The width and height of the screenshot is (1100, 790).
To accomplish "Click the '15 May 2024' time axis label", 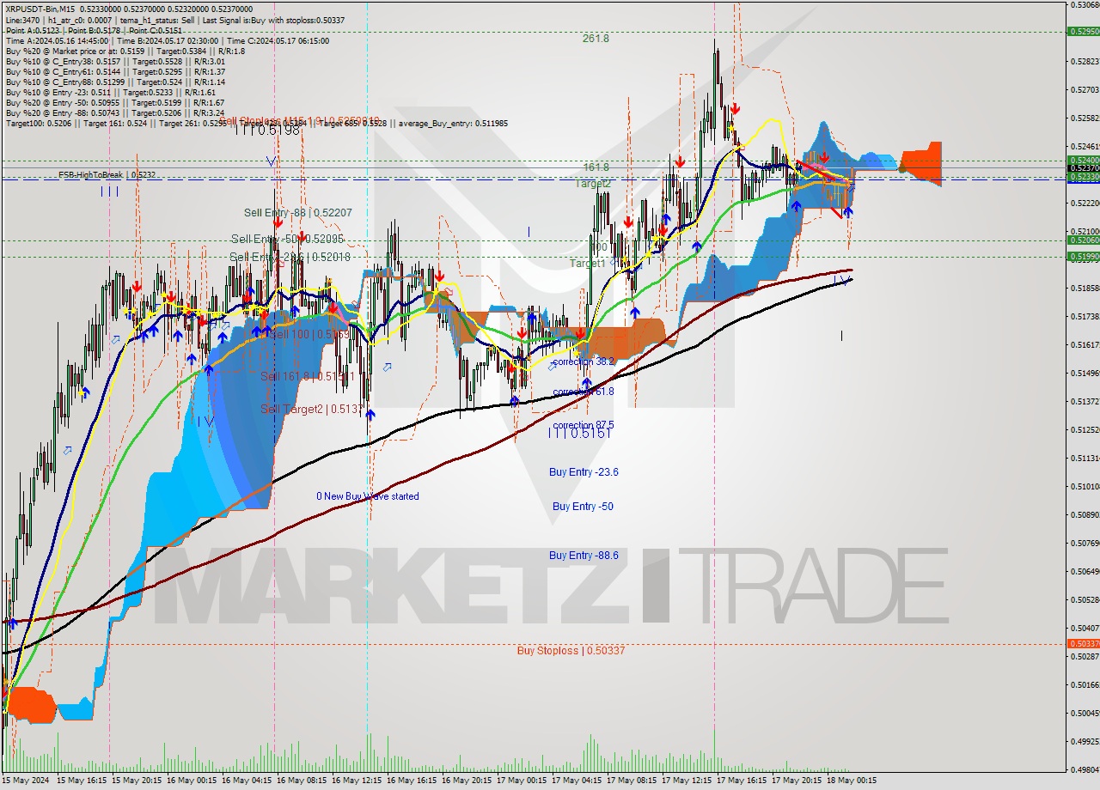I will pyautogui.click(x=26, y=781).
